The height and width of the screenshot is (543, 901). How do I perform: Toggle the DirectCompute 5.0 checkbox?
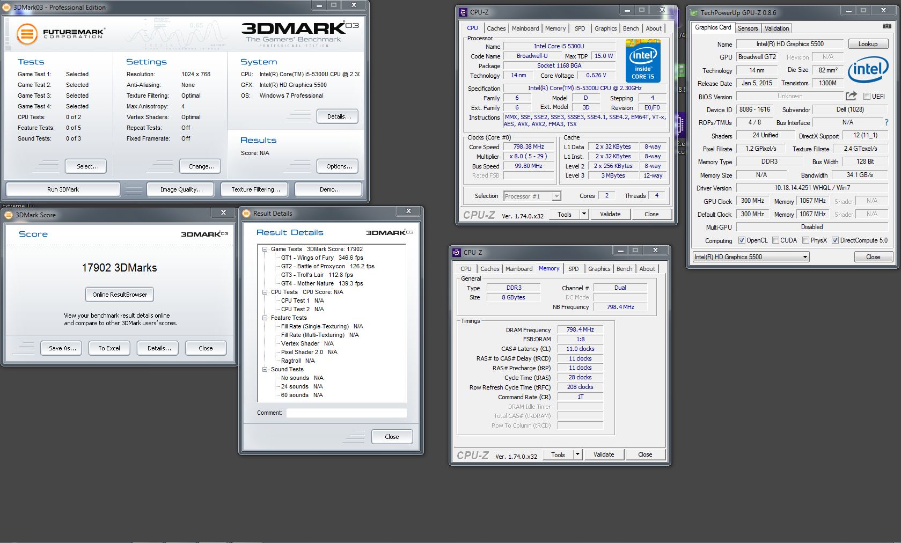click(835, 240)
